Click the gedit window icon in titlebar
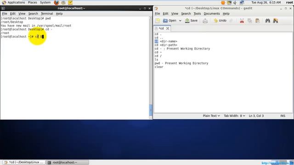Viewport: 294px width, 165px height. click(x=156, y=8)
